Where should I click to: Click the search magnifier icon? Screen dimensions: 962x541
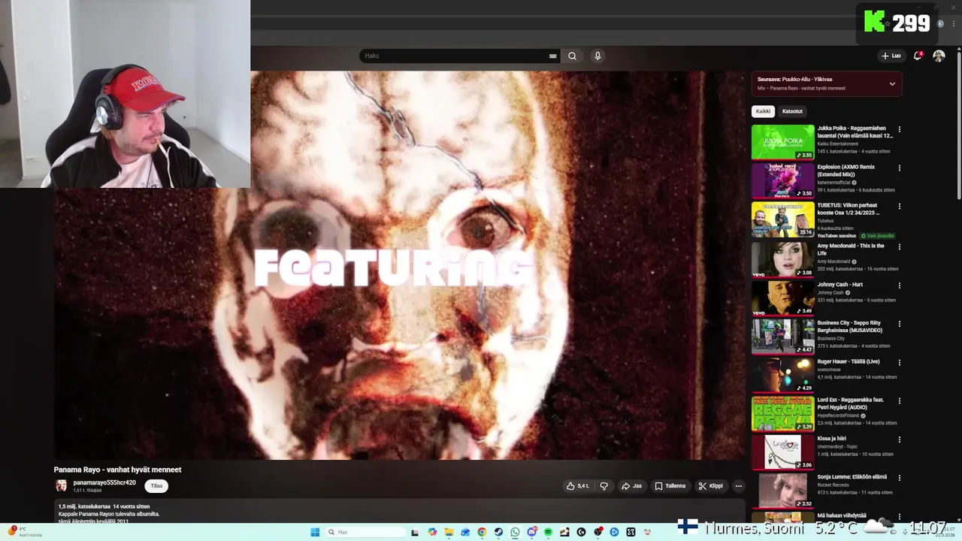(572, 56)
